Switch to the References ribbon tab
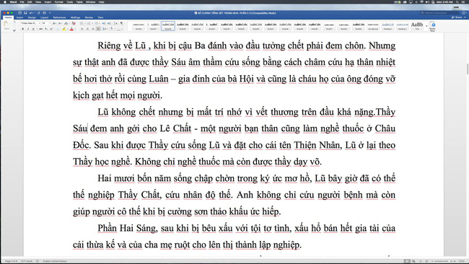469x264 pixels. 59,17
